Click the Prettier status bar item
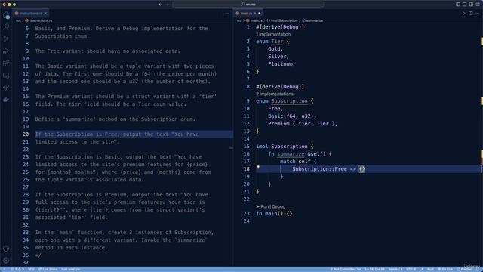The height and width of the screenshot is (272, 483). pos(464,269)
